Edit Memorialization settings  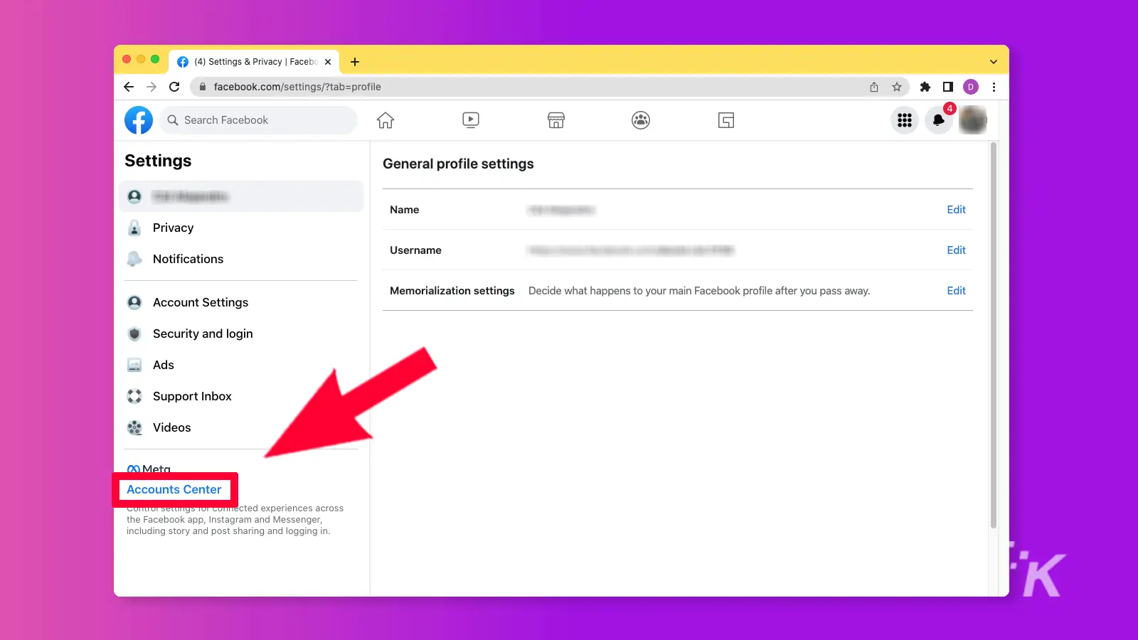pyautogui.click(x=956, y=291)
